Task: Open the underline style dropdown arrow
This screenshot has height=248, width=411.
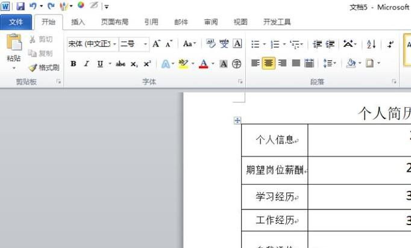Action: coord(110,64)
